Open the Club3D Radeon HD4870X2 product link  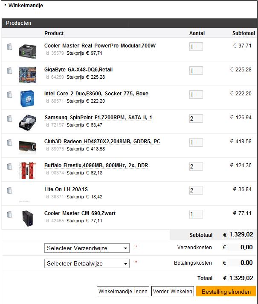(x=102, y=142)
